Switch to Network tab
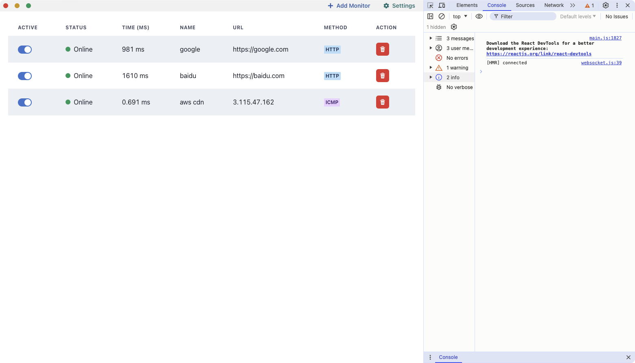 [554, 5]
